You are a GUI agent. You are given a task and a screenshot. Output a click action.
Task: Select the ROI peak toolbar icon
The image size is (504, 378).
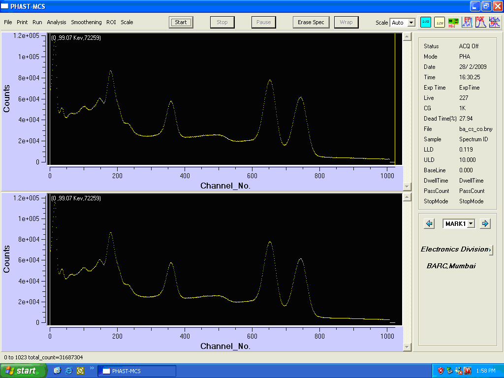481,22
